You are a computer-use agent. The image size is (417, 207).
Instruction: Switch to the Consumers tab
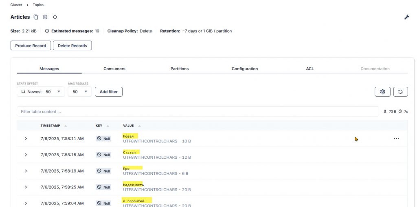pyautogui.click(x=114, y=69)
